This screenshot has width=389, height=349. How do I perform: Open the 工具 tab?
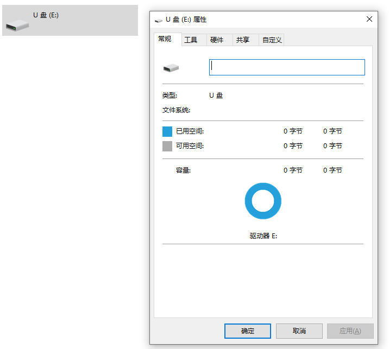pyautogui.click(x=191, y=40)
